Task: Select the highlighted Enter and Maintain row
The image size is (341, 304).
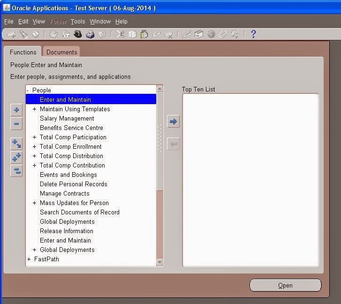Action: 91,99
